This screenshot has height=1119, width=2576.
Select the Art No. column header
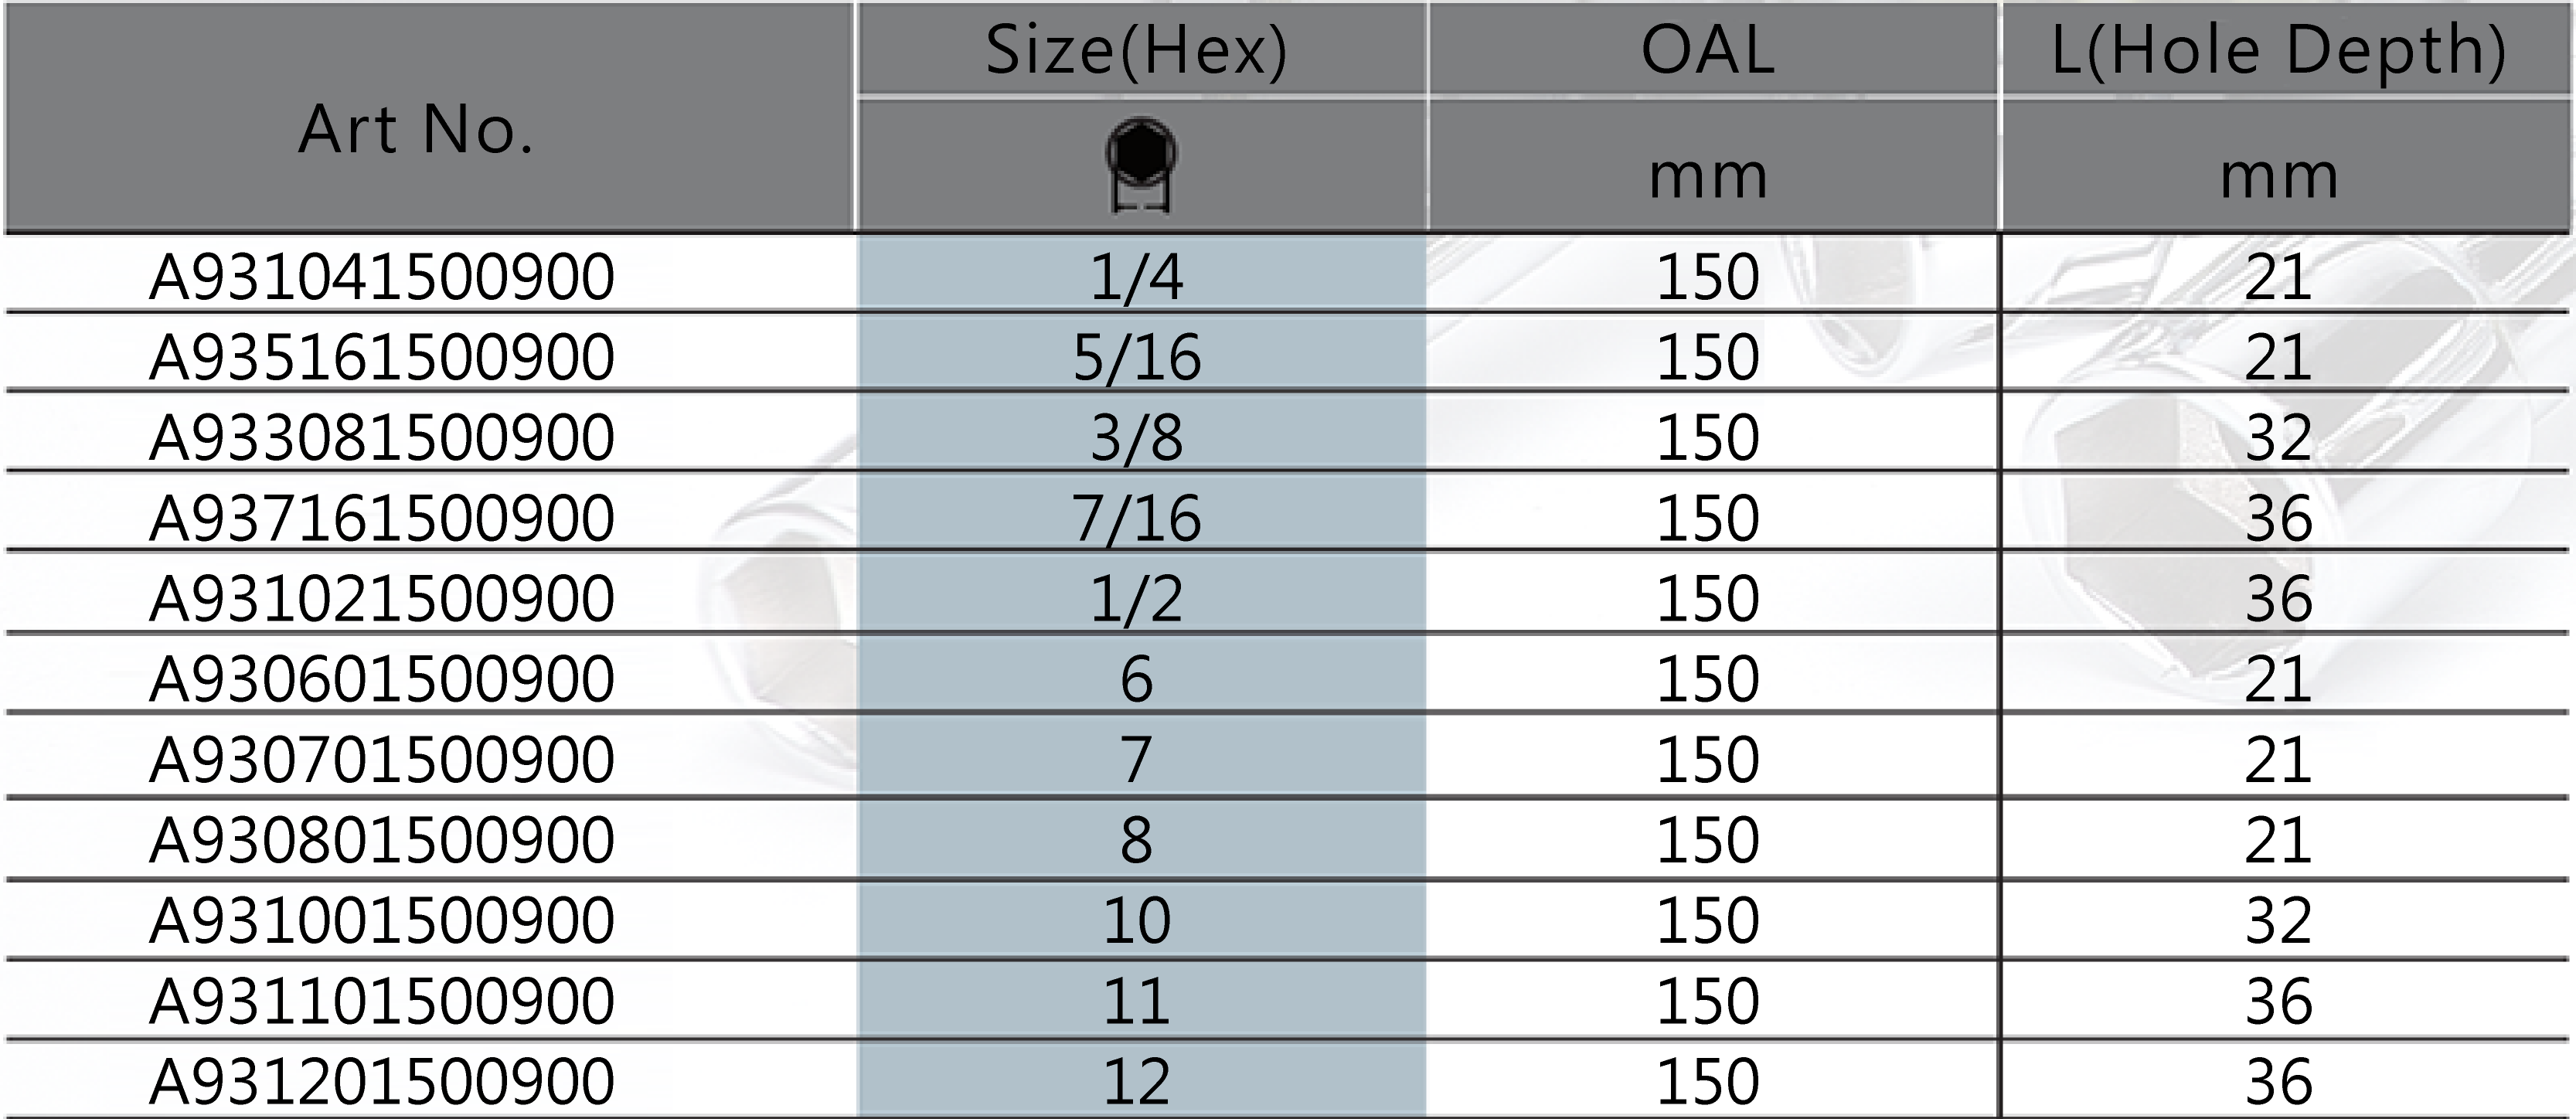pos(417,130)
